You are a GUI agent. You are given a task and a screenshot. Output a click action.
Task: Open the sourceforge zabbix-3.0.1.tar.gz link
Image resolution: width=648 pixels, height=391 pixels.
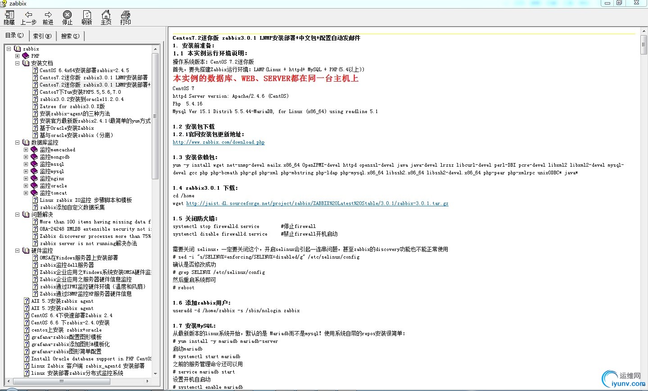click(x=317, y=203)
